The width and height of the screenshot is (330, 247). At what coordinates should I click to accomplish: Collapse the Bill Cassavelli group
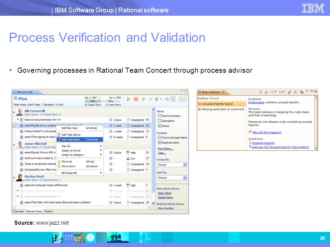(14, 113)
